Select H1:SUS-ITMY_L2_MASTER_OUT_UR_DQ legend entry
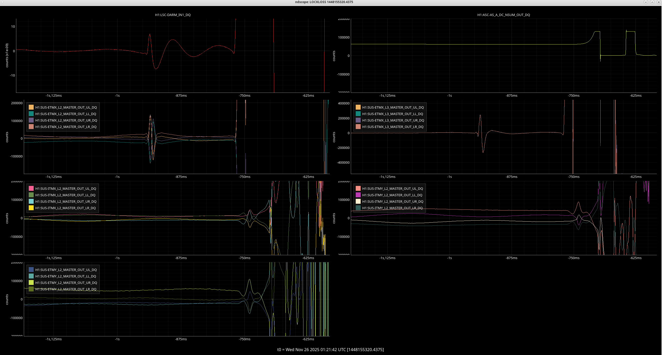 pos(393,201)
